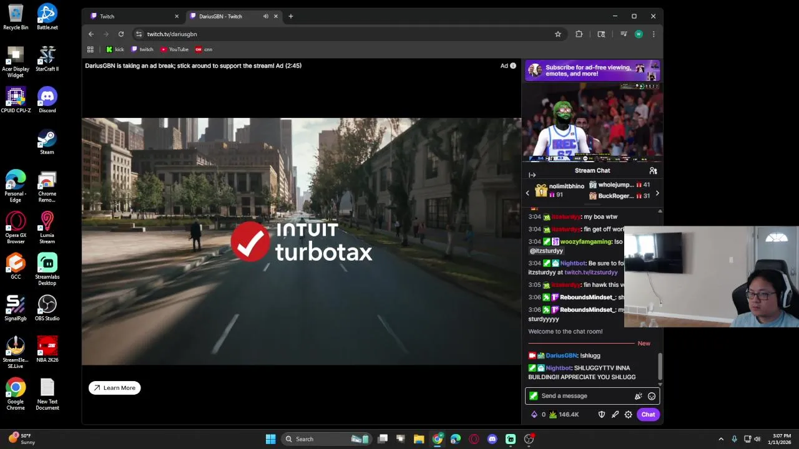Open twitch.tv/itzsturdyy chat link
799x449 pixels.
tap(591, 273)
